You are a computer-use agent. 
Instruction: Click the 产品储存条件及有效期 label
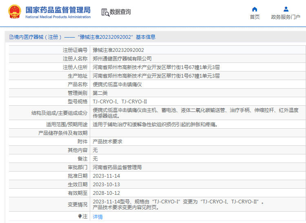pos(63,133)
